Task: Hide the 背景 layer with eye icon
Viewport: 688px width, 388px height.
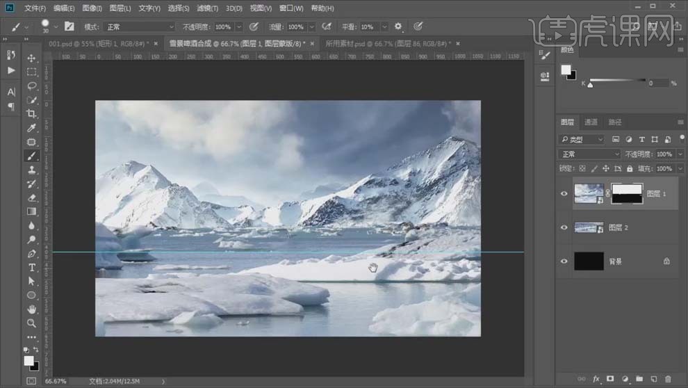Action: (x=564, y=261)
